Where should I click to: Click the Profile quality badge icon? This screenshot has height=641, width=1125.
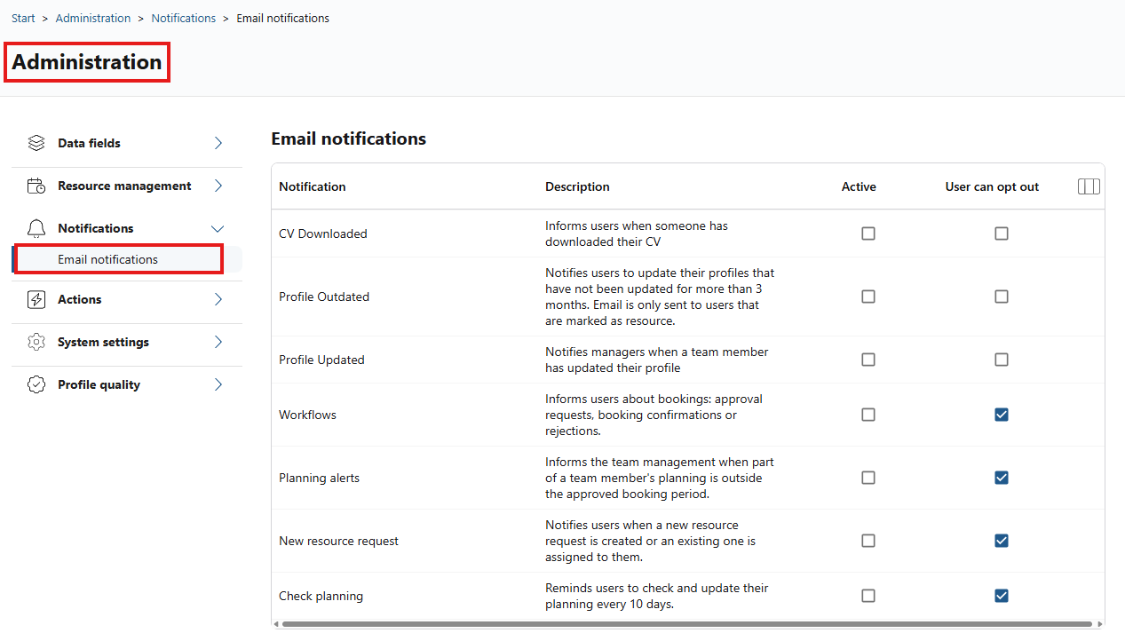pos(36,384)
